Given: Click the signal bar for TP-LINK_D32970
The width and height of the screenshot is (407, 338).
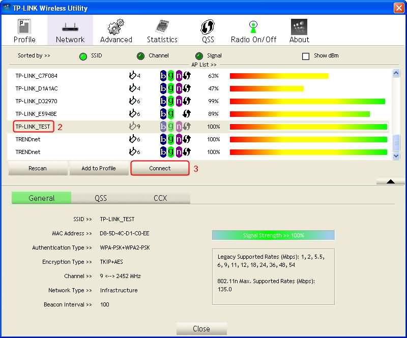Looking at the screenshot, I should click(307, 101).
